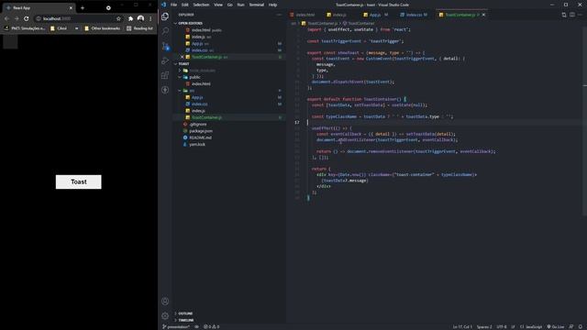Collapse the Open Editors section
The image size is (587, 330).
(x=191, y=23)
